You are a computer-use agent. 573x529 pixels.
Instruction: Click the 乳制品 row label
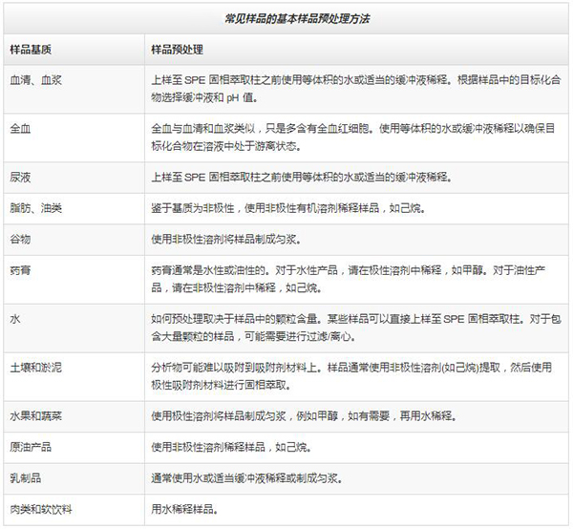(25, 477)
